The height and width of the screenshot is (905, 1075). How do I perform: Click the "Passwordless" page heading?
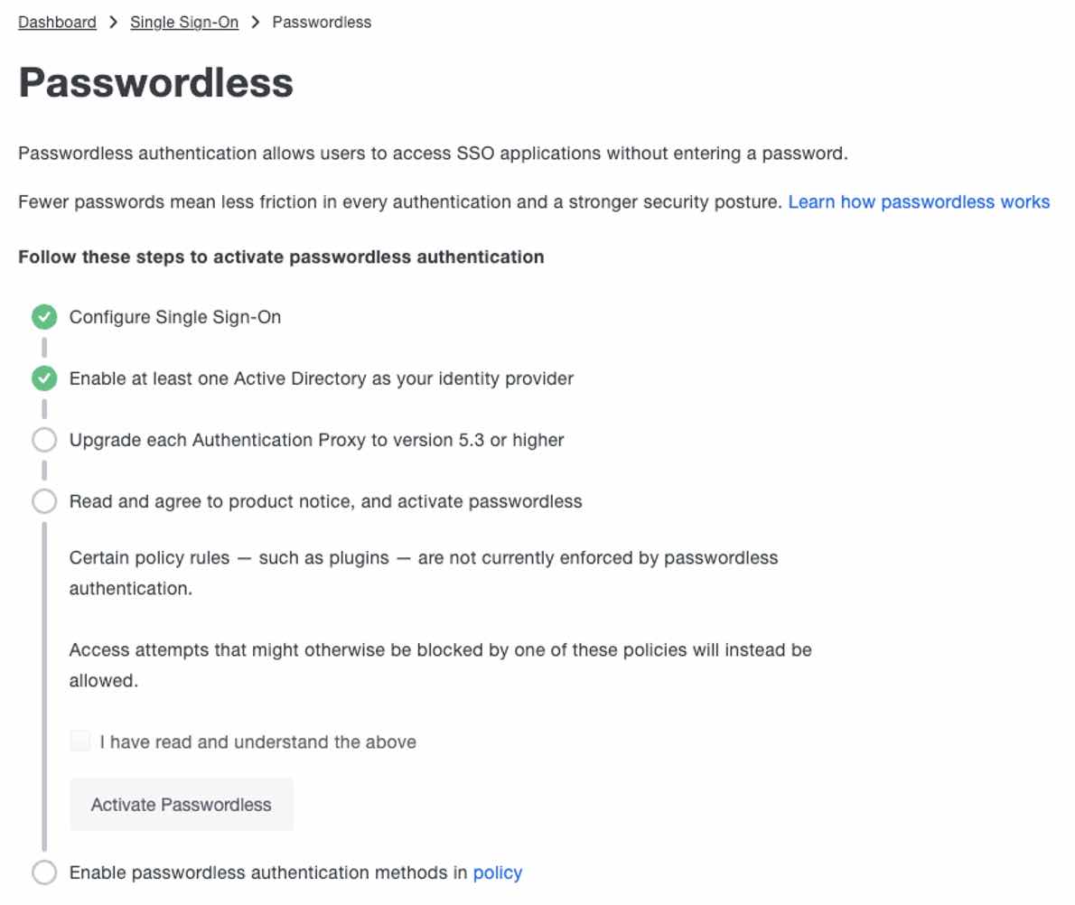(x=155, y=84)
